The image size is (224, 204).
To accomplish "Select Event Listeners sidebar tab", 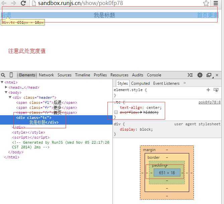I will (166, 83).
